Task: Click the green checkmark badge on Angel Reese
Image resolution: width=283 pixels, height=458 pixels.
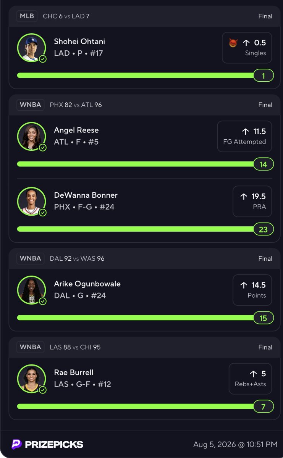Action: [43, 147]
